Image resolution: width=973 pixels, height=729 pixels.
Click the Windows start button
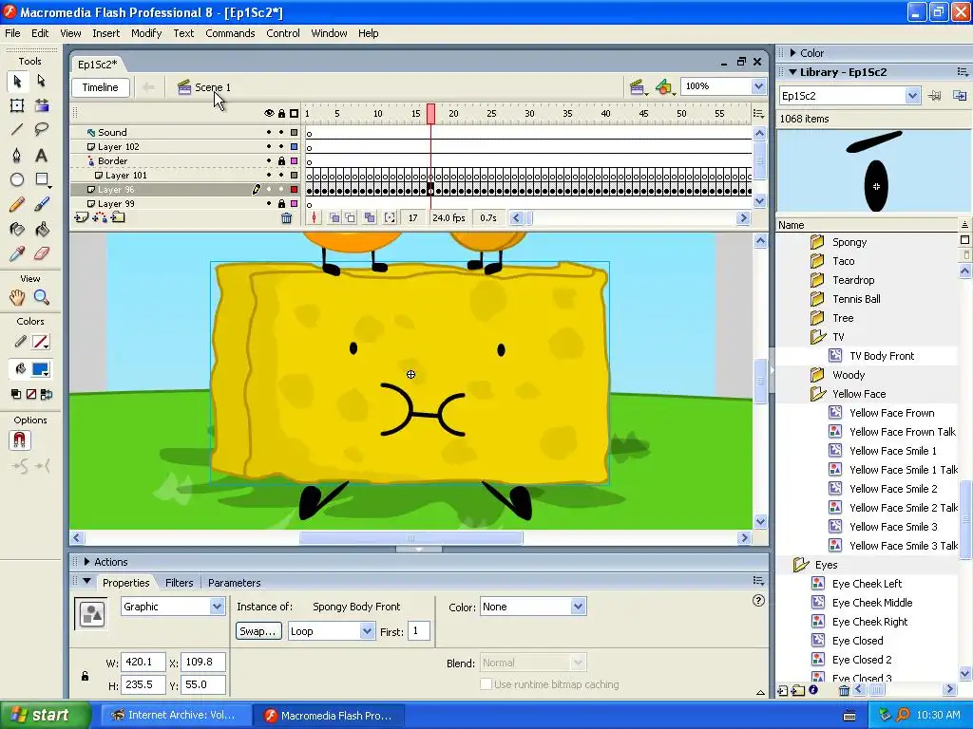(x=44, y=715)
